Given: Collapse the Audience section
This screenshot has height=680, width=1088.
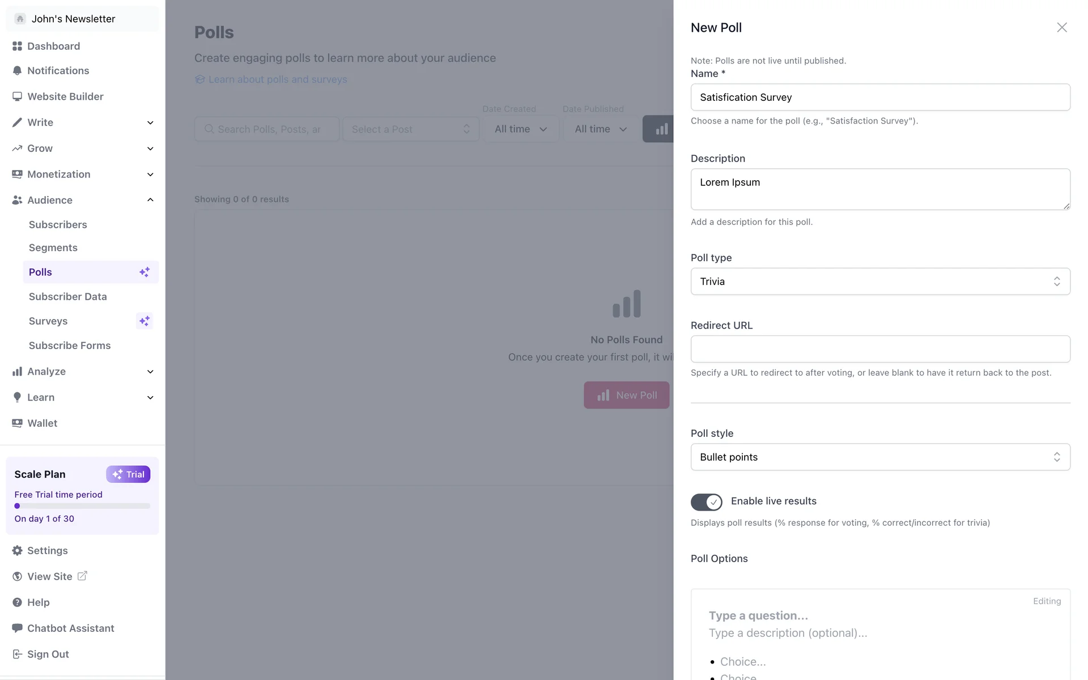Looking at the screenshot, I should [x=150, y=200].
